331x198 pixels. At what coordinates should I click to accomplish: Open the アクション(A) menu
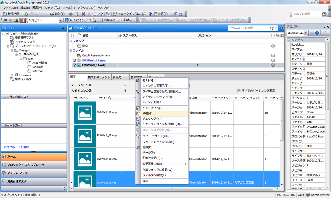[x=86, y=8]
